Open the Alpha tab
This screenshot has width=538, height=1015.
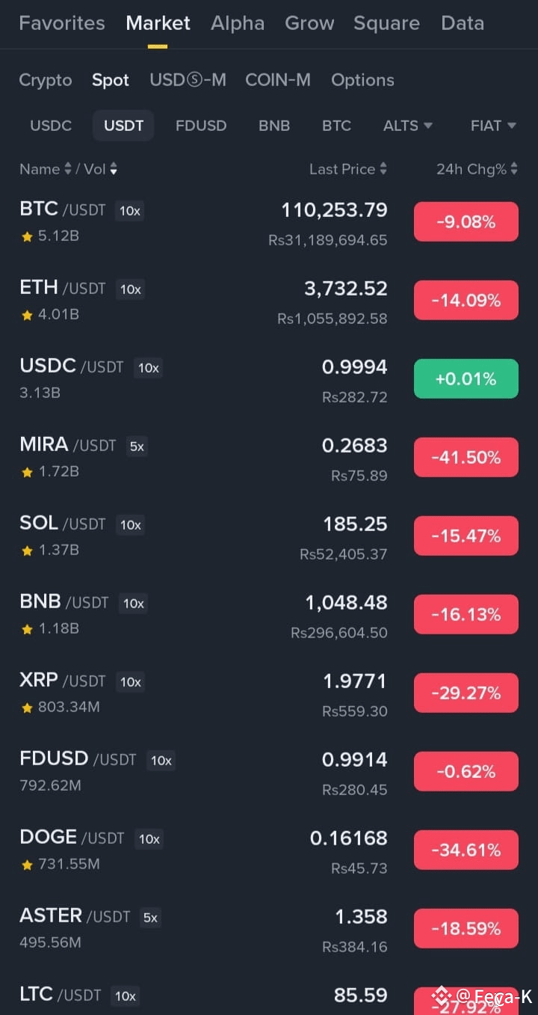point(238,23)
